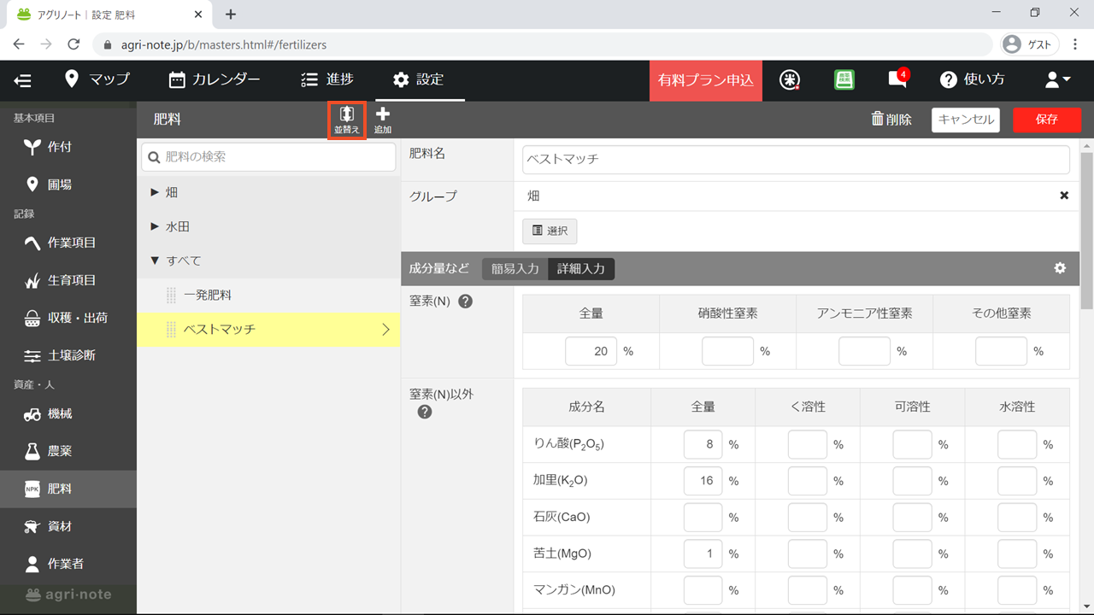Screen dimensions: 1094x615
Task: Click the 選択 group selection button
Action: tap(550, 231)
